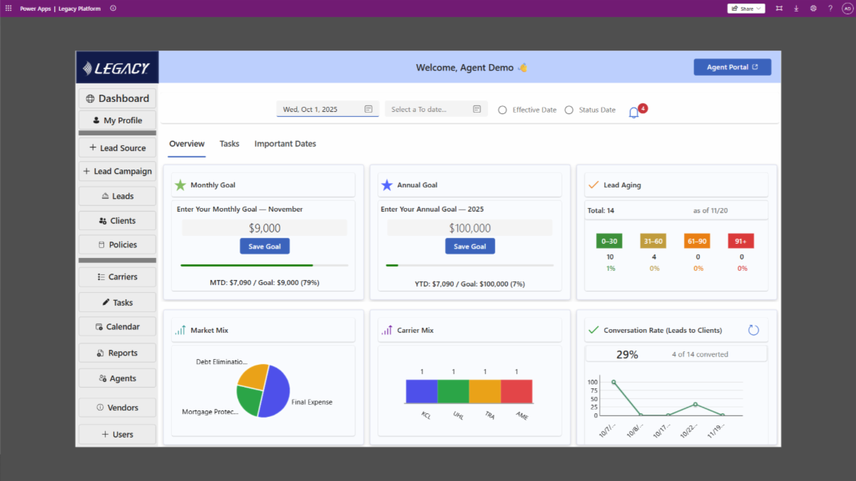
Task: Click the notifications bell icon
Action: pos(633,113)
